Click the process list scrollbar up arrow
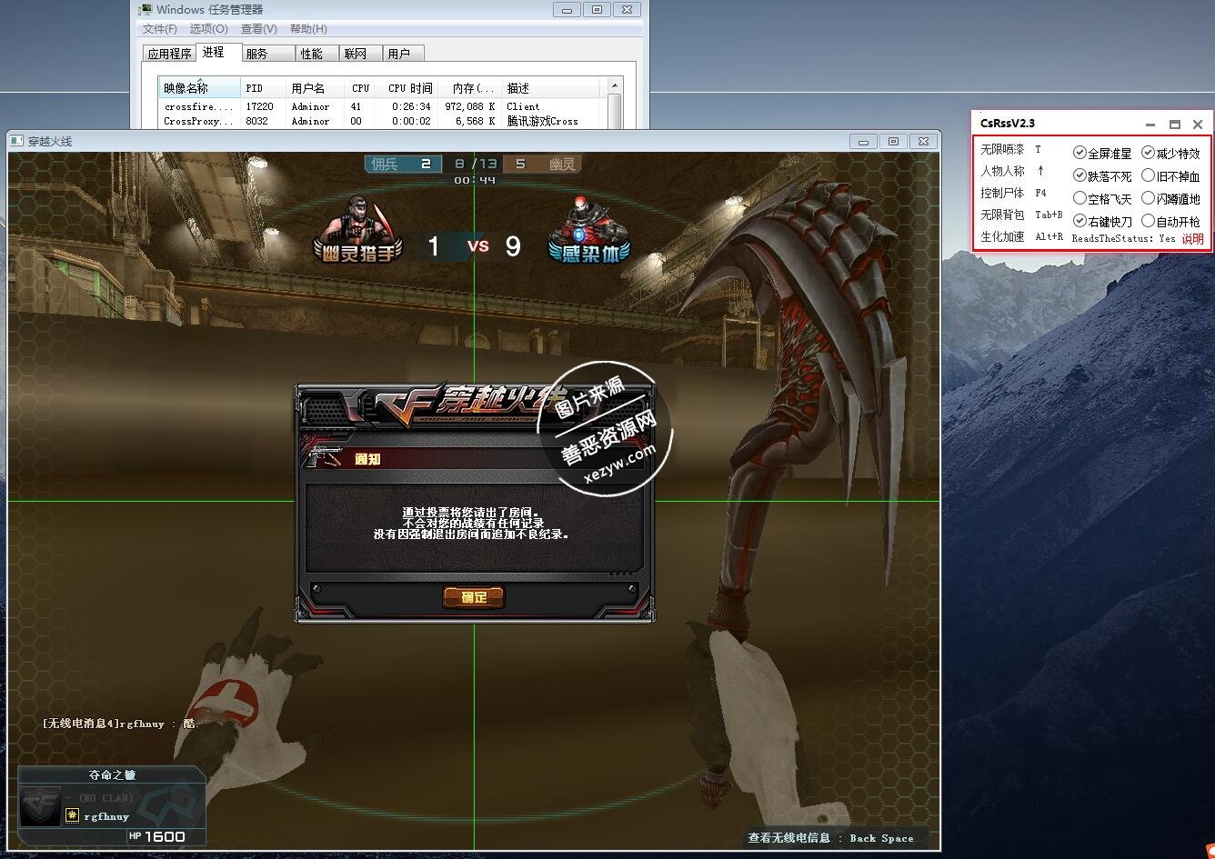Screen dimensions: 1215x859 point(615,85)
